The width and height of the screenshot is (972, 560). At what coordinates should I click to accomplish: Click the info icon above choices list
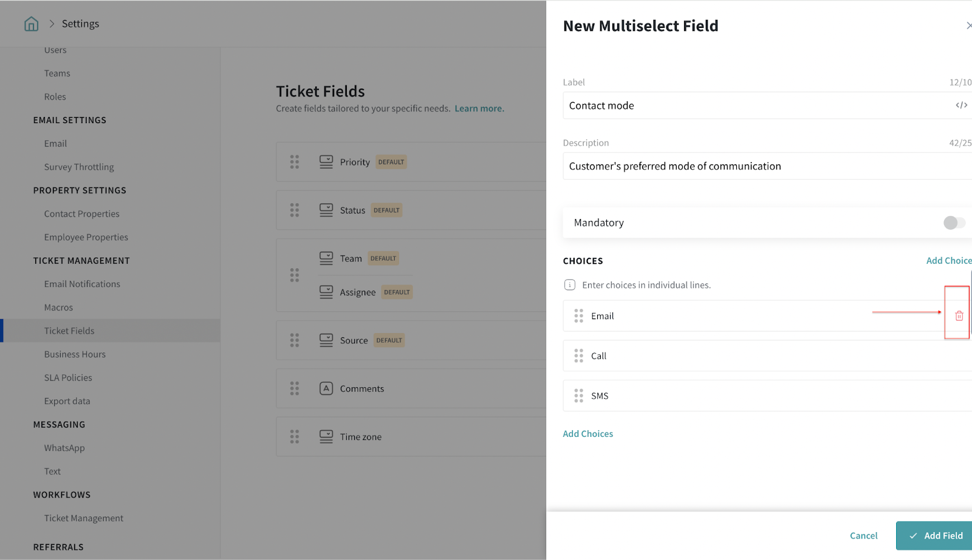570,285
